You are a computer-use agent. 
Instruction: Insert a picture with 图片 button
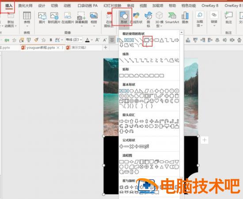pos(42,18)
